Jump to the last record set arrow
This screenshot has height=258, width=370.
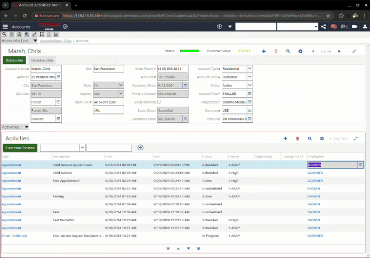pos(198,248)
